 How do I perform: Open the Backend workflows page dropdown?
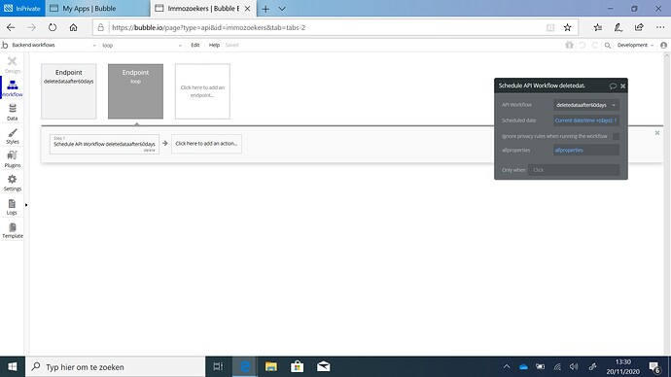[53, 45]
